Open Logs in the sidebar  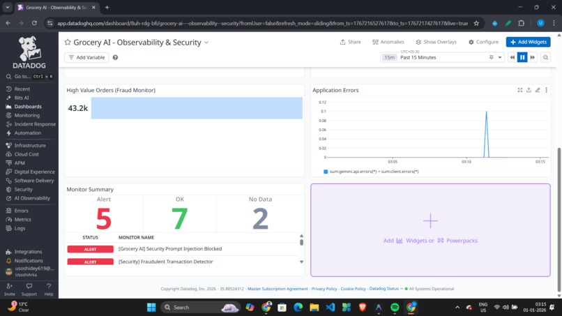coord(20,228)
